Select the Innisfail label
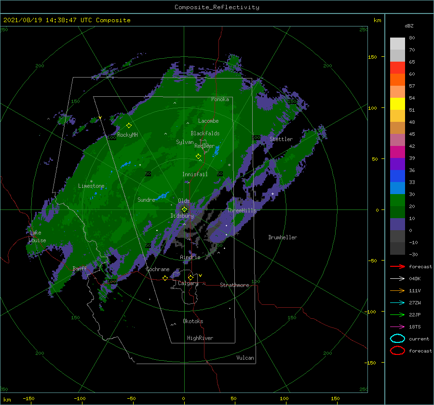The height and width of the screenshot is (405, 434). coord(195,174)
